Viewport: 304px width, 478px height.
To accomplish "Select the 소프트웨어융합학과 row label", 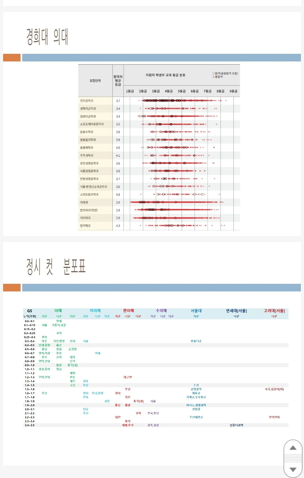I will point(92,124).
